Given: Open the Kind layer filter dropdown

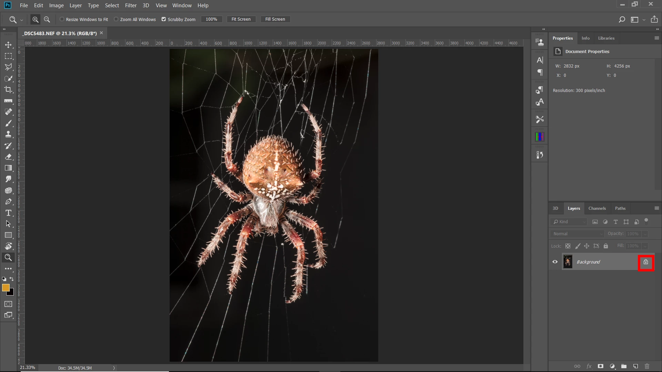Looking at the screenshot, I should tap(569, 222).
